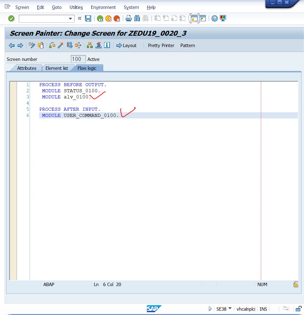The width and height of the screenshot is (304, 315).
Task: Click the Activate magic wand icon
Action: coord(61,46)
